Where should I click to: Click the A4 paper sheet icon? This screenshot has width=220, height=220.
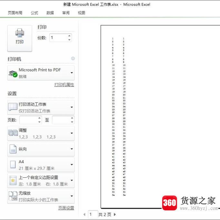tap(13, 165)
